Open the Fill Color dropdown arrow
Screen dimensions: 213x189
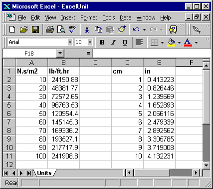click(179, 42)
